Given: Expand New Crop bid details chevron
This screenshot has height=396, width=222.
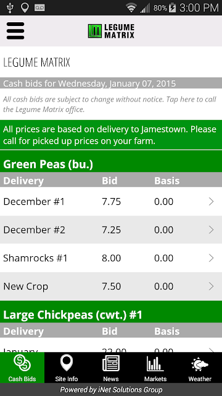Looking at the screenshot, I should tap(211, 286).
